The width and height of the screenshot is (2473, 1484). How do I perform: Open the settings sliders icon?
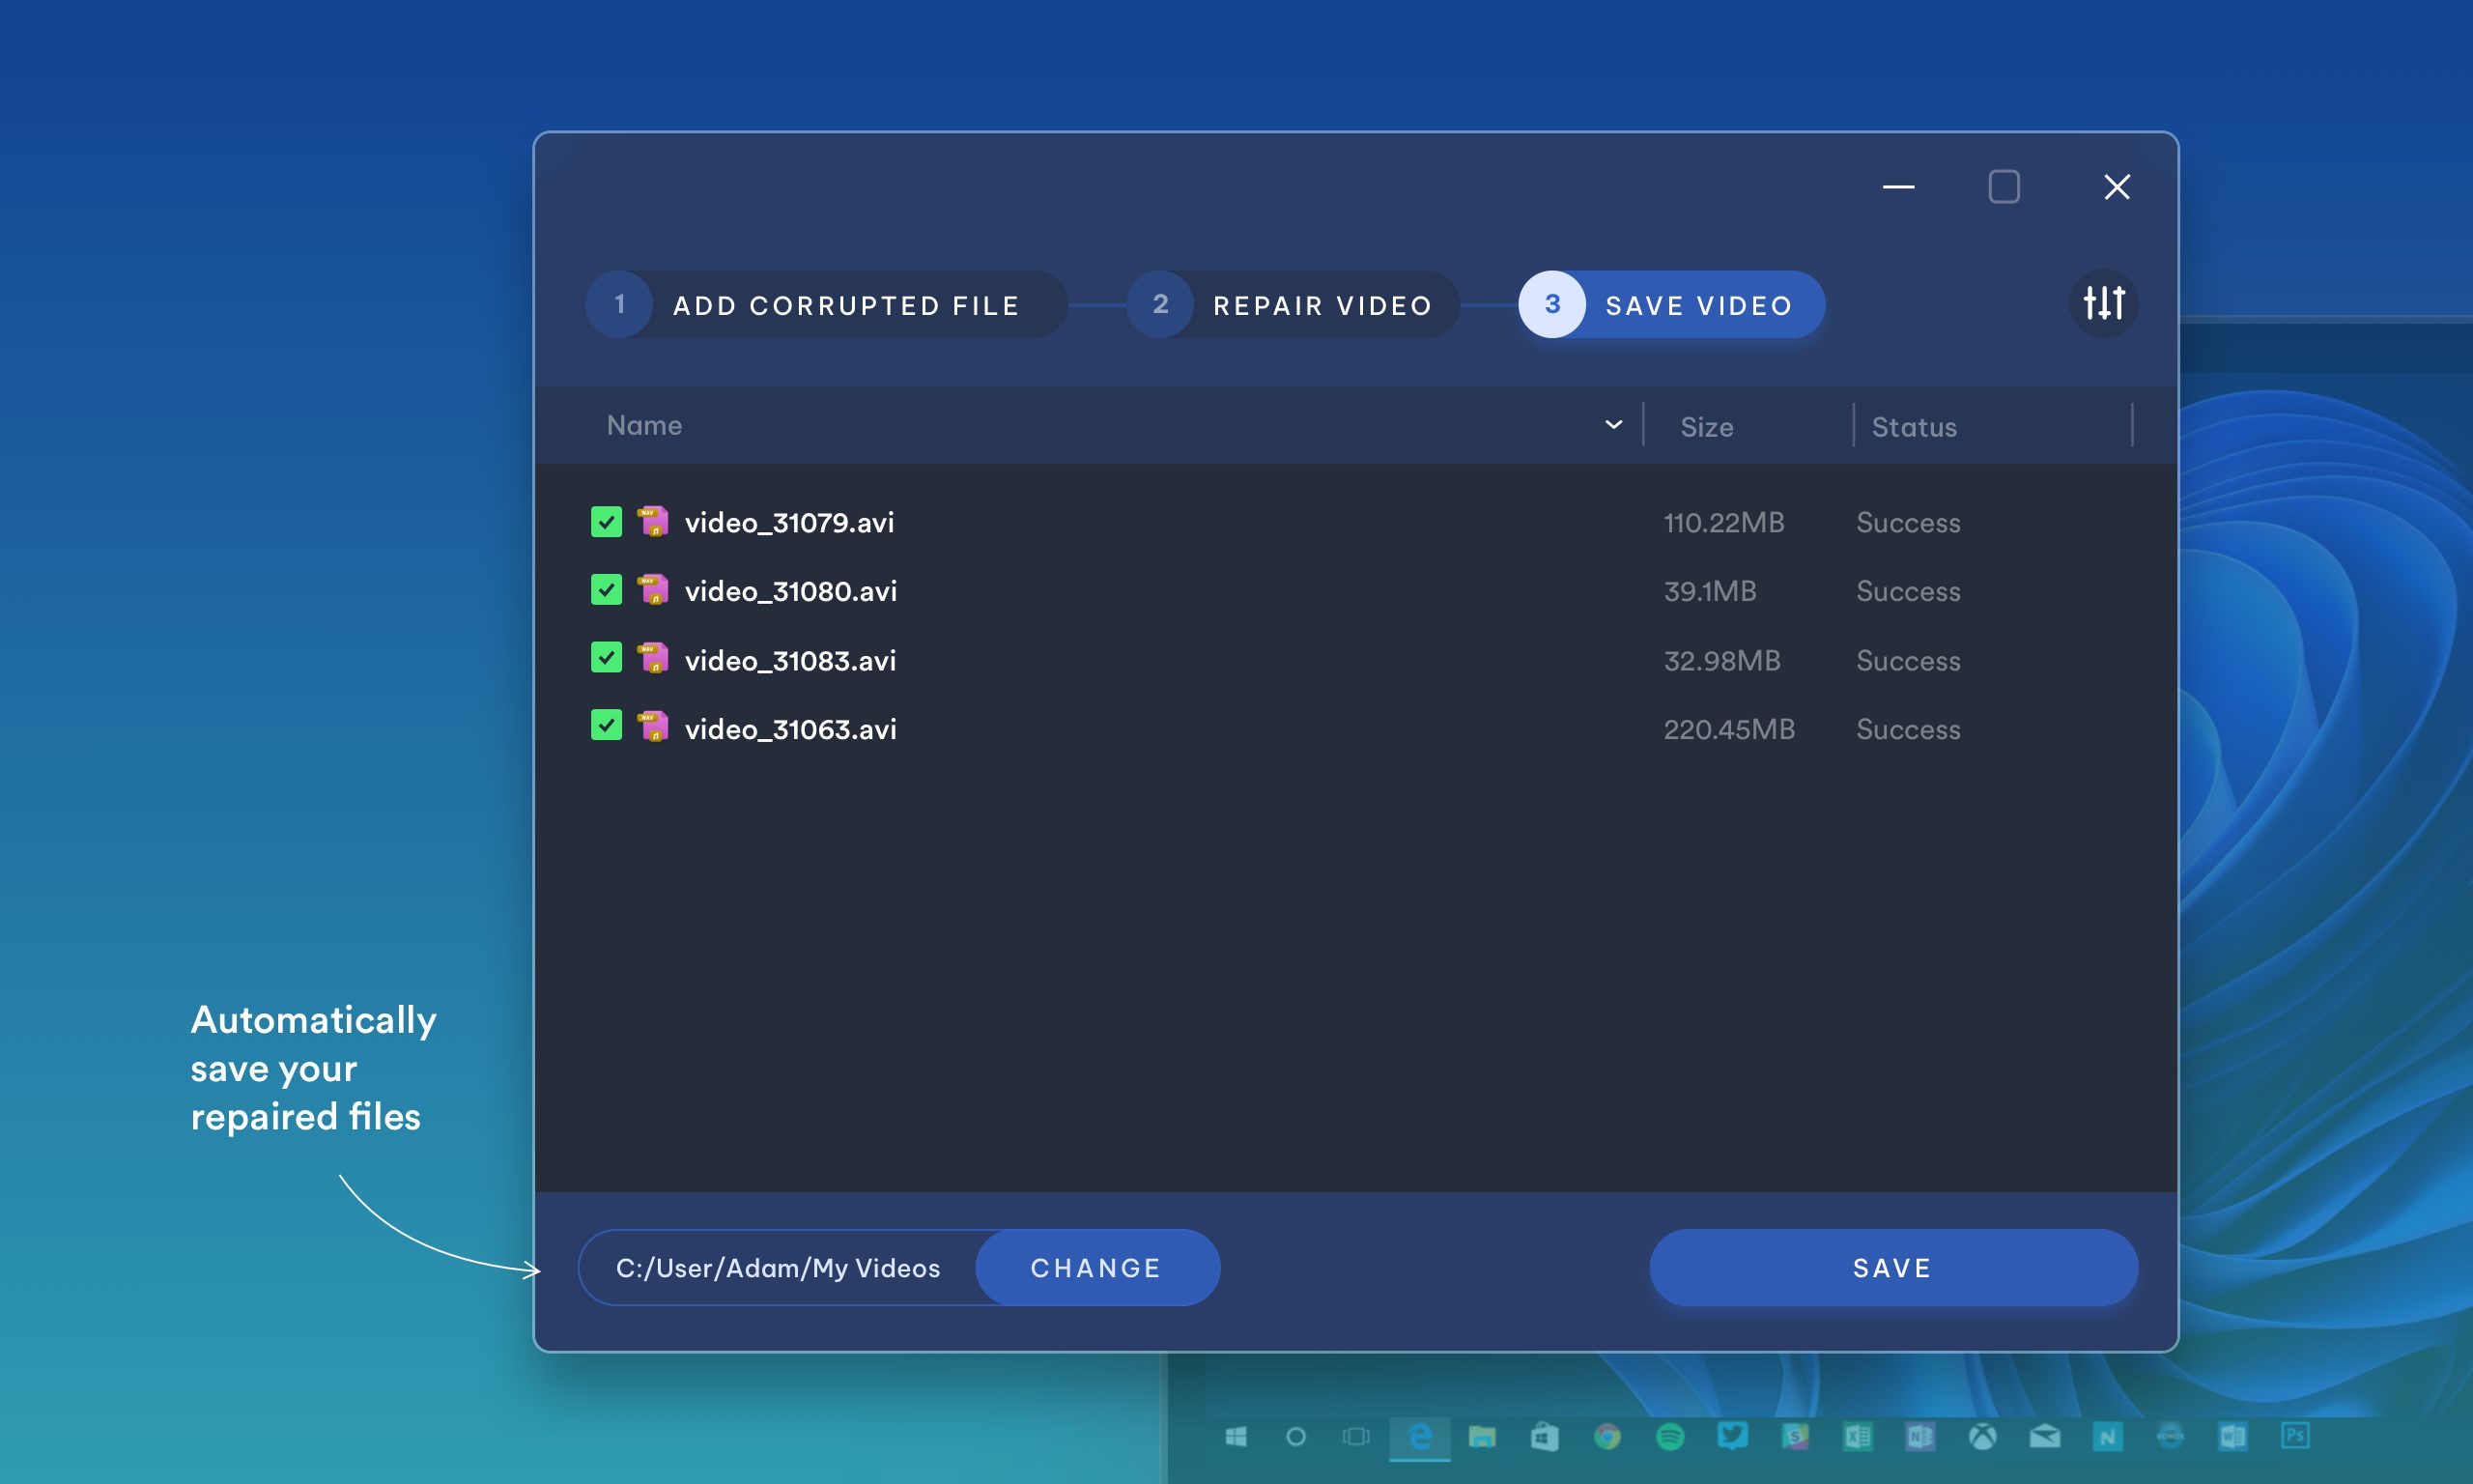[2103, 303]
